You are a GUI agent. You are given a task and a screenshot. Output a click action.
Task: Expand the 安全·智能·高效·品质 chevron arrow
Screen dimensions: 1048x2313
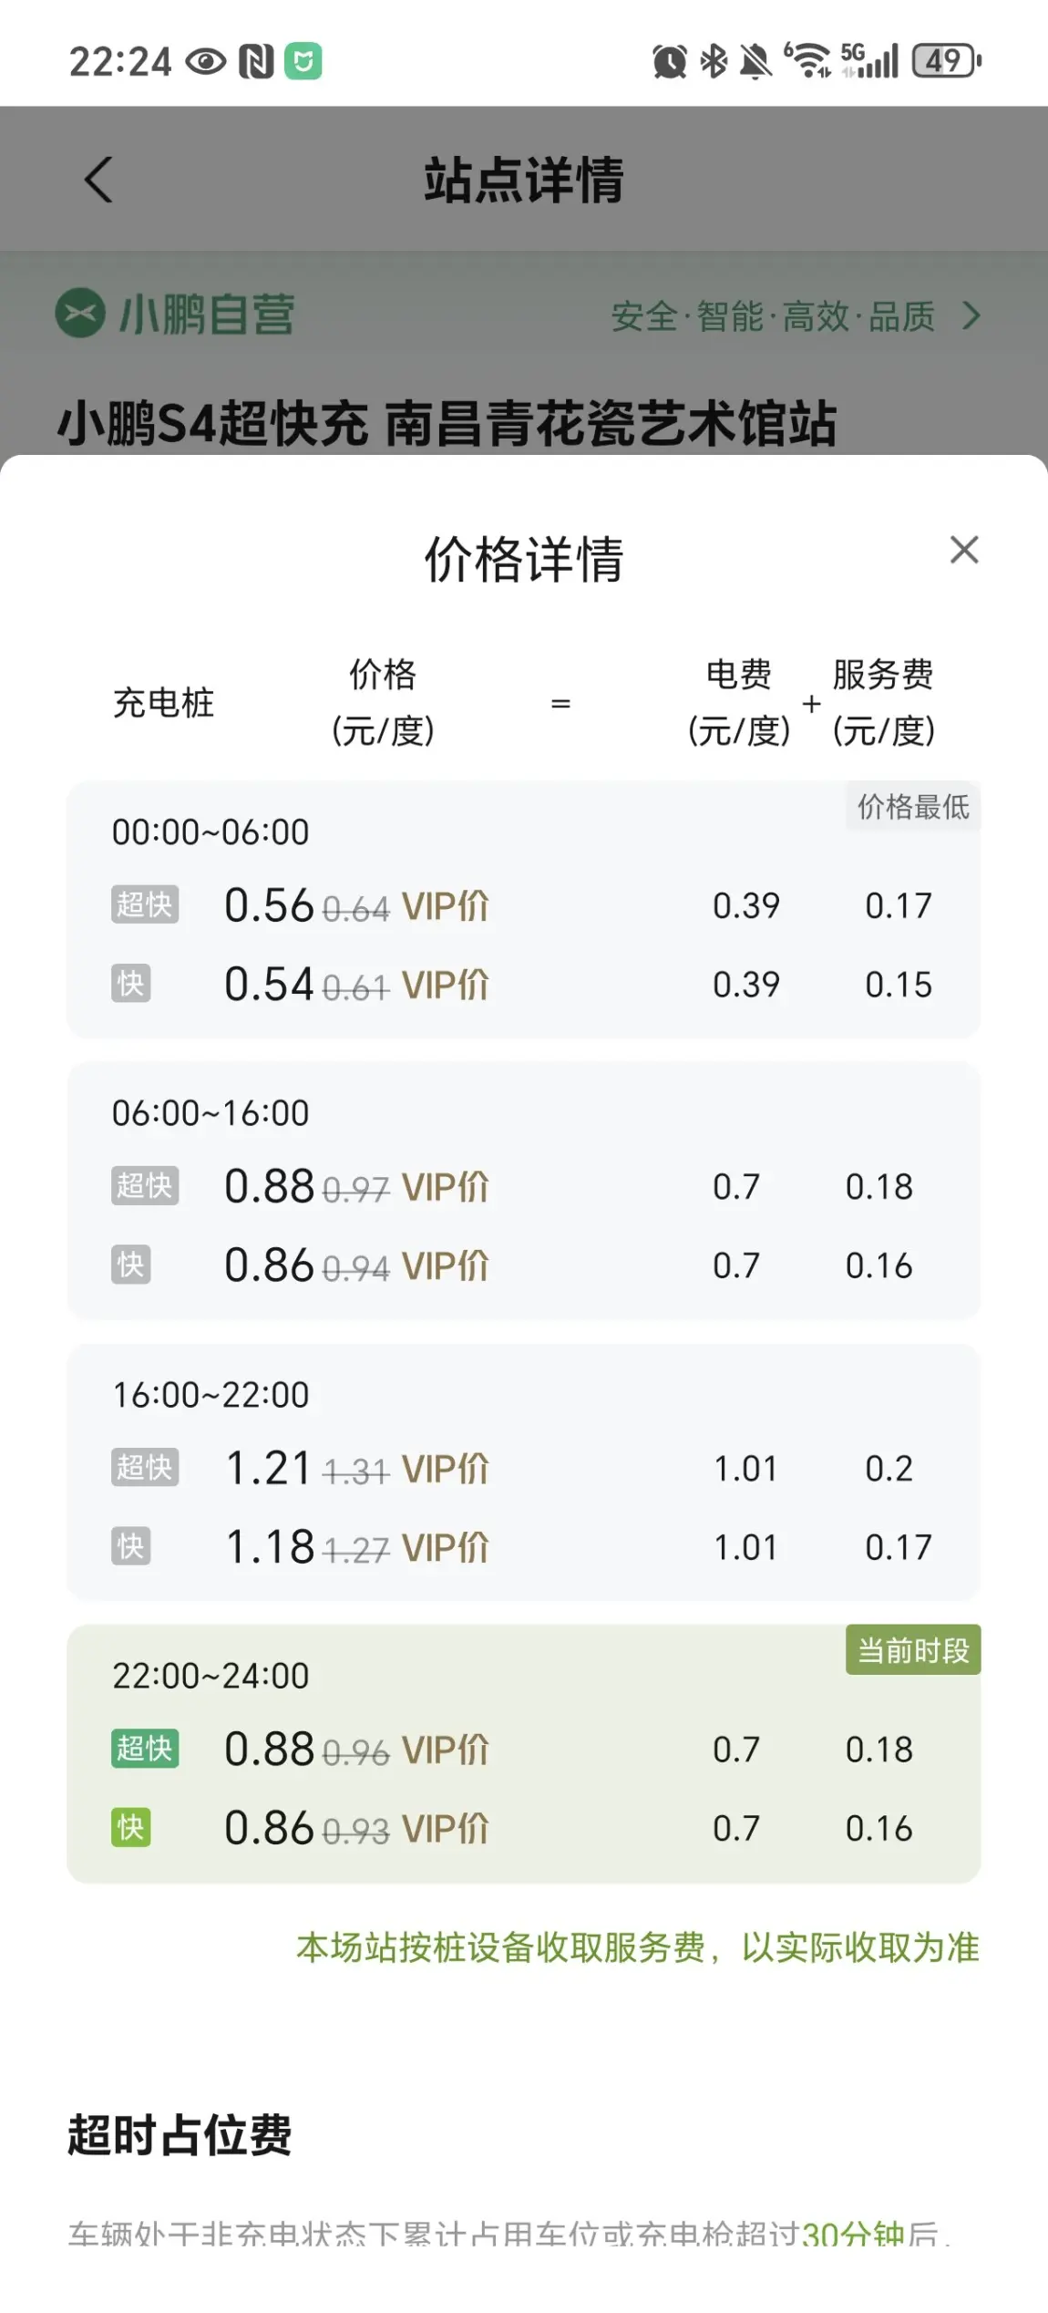972,316
